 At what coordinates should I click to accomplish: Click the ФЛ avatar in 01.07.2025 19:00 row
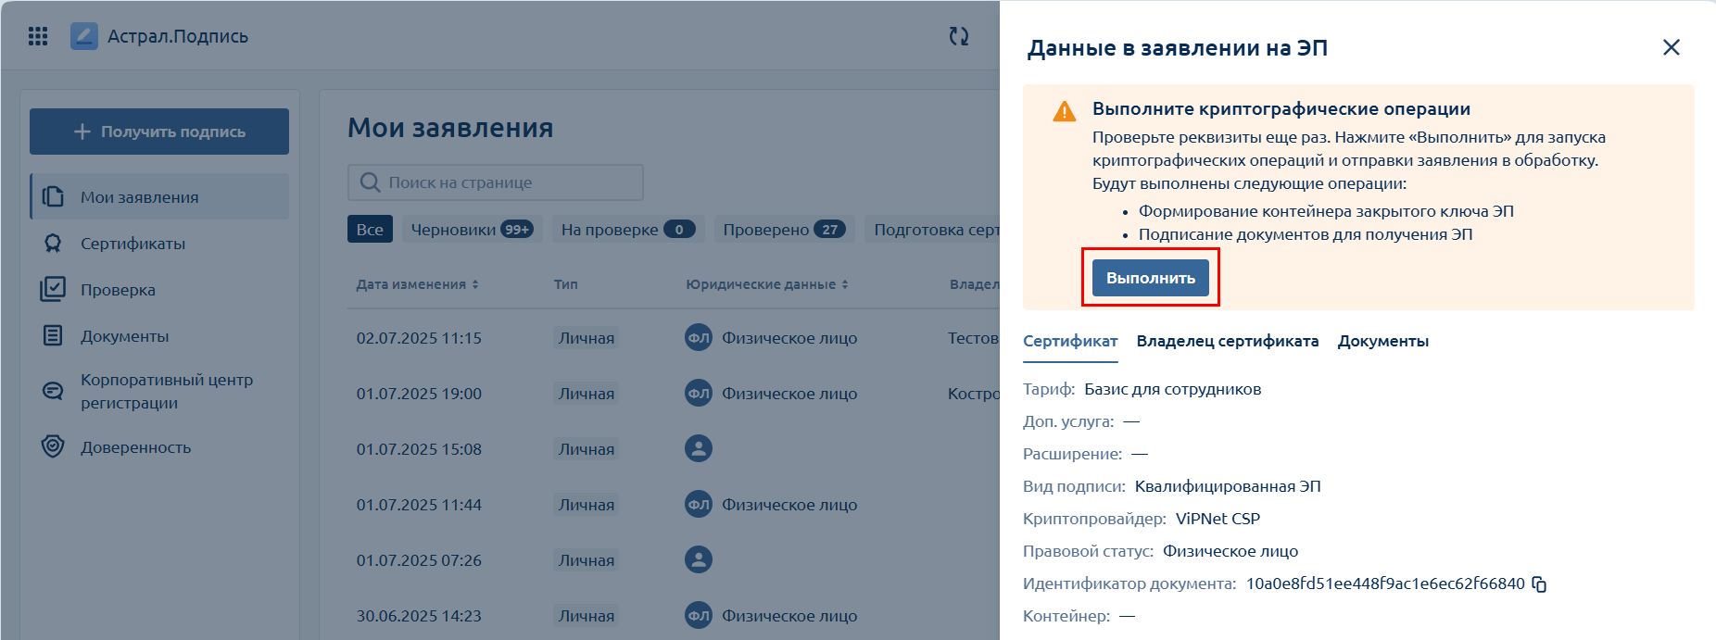tap(699, 394)
